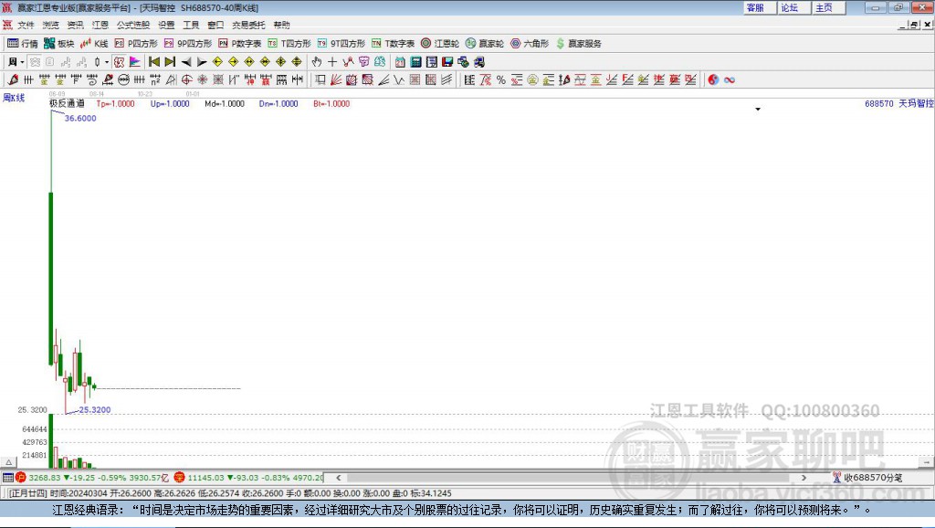The width and height of the screenshot is (935, 528).
Task: Open the 行情 quotes view
Action: tap(23, 44)
